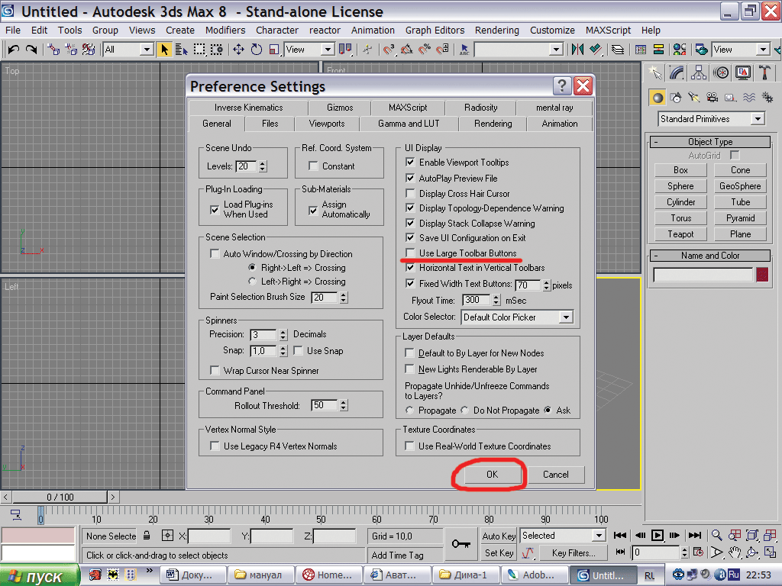Enable Use Large Toolbar Buttons checkbox

point(410,253)
